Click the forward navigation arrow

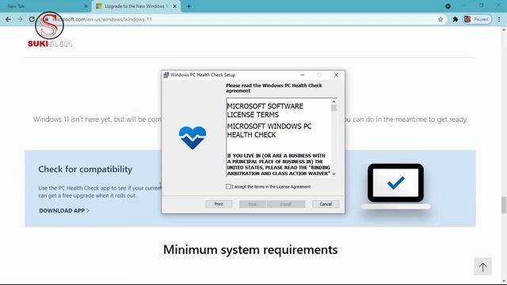click(x=20, y=19)
